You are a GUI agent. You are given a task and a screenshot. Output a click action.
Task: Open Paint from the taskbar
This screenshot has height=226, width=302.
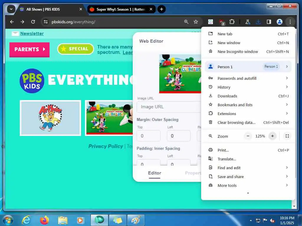(x=136, y=220)
